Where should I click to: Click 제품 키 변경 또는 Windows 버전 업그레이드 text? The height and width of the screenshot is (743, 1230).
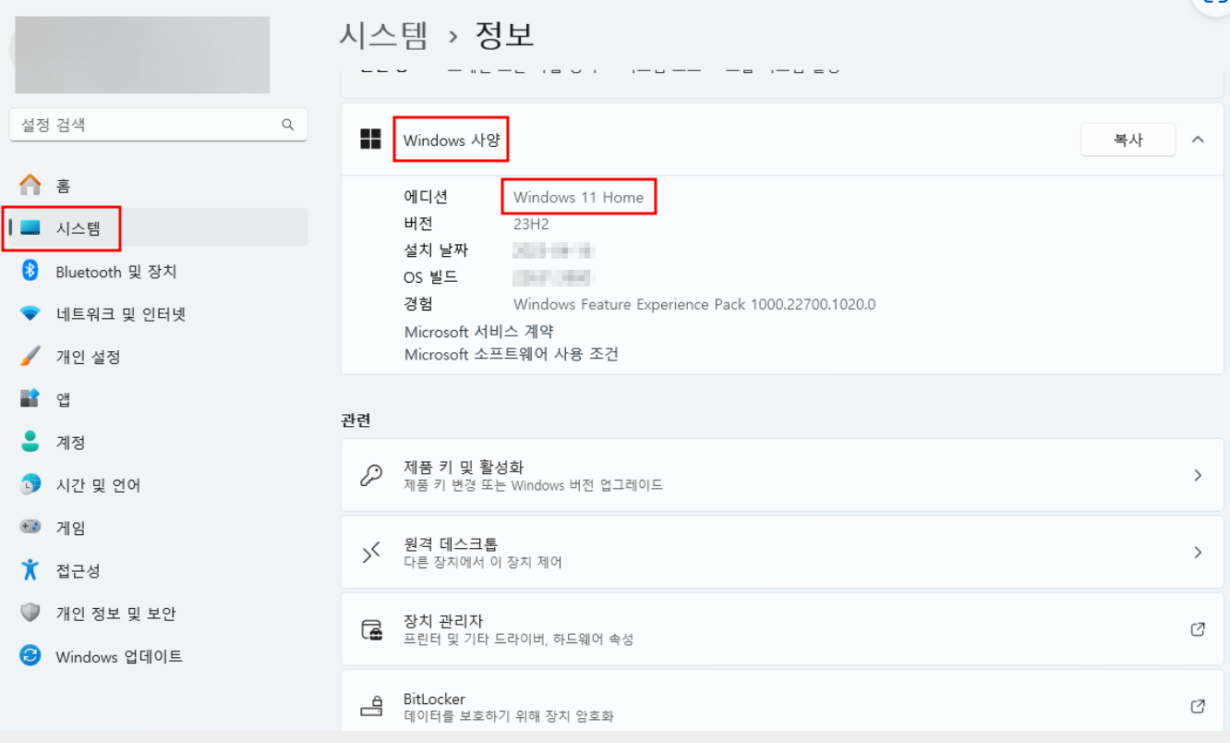[x=533, y=485]
